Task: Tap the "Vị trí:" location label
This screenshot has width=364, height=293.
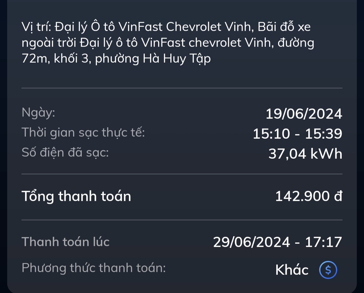Action: [37, 27]
